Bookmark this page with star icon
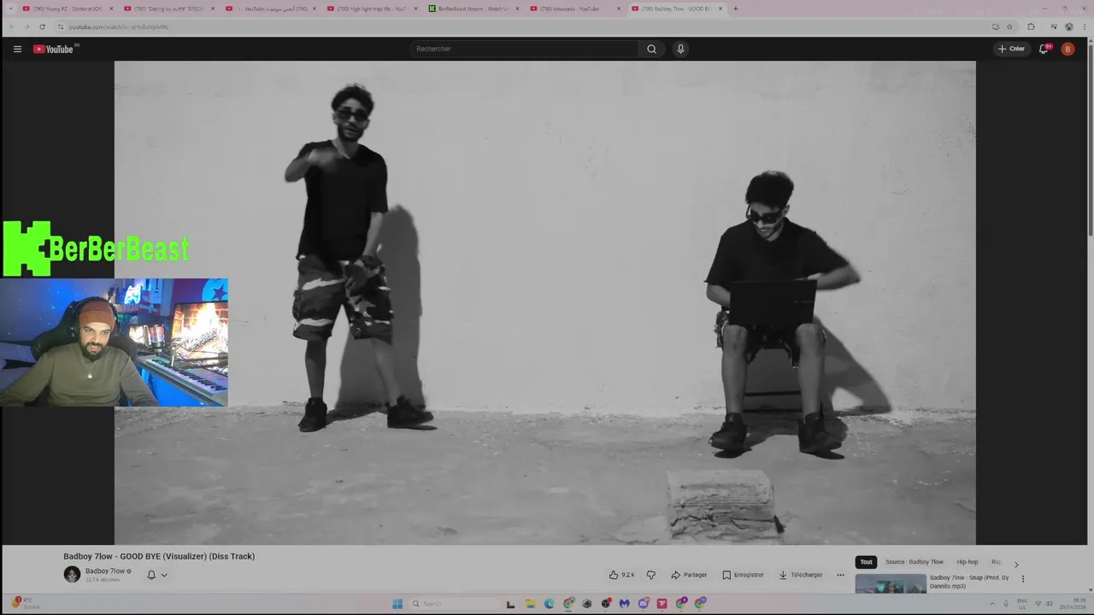The height and width of the screenshot is (615, 1094). pos(1009,26)
